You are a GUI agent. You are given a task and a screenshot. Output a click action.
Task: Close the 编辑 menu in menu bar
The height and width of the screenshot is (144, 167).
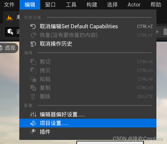click(30, 5)
